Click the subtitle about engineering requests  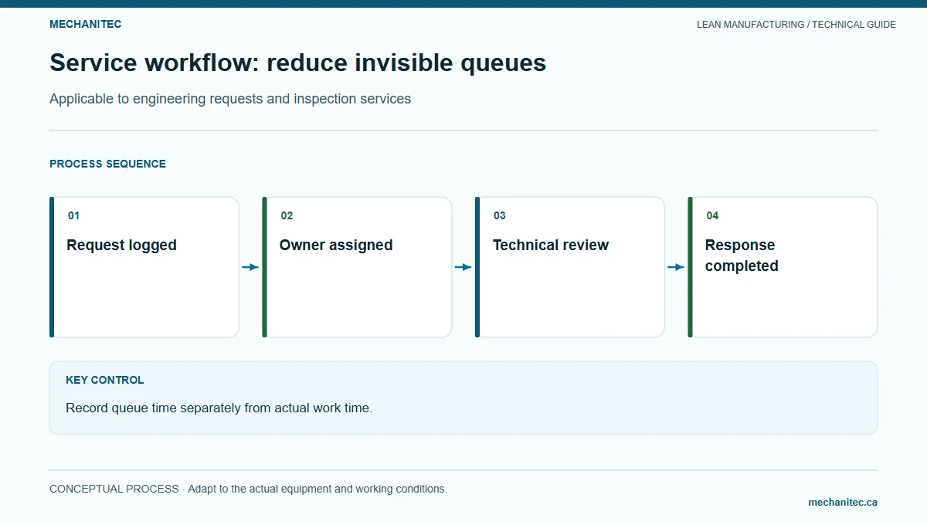[230, 99]
